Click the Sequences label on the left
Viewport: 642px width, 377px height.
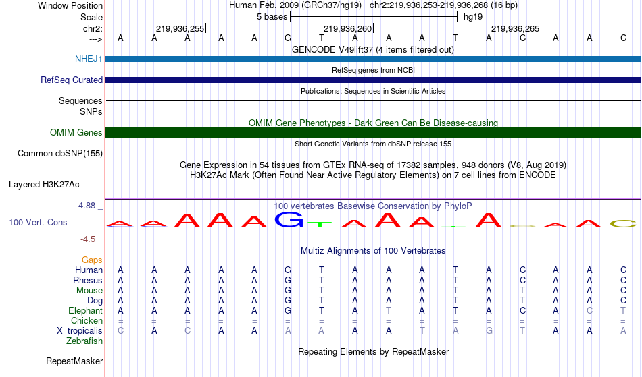click(x=80, y=101)
